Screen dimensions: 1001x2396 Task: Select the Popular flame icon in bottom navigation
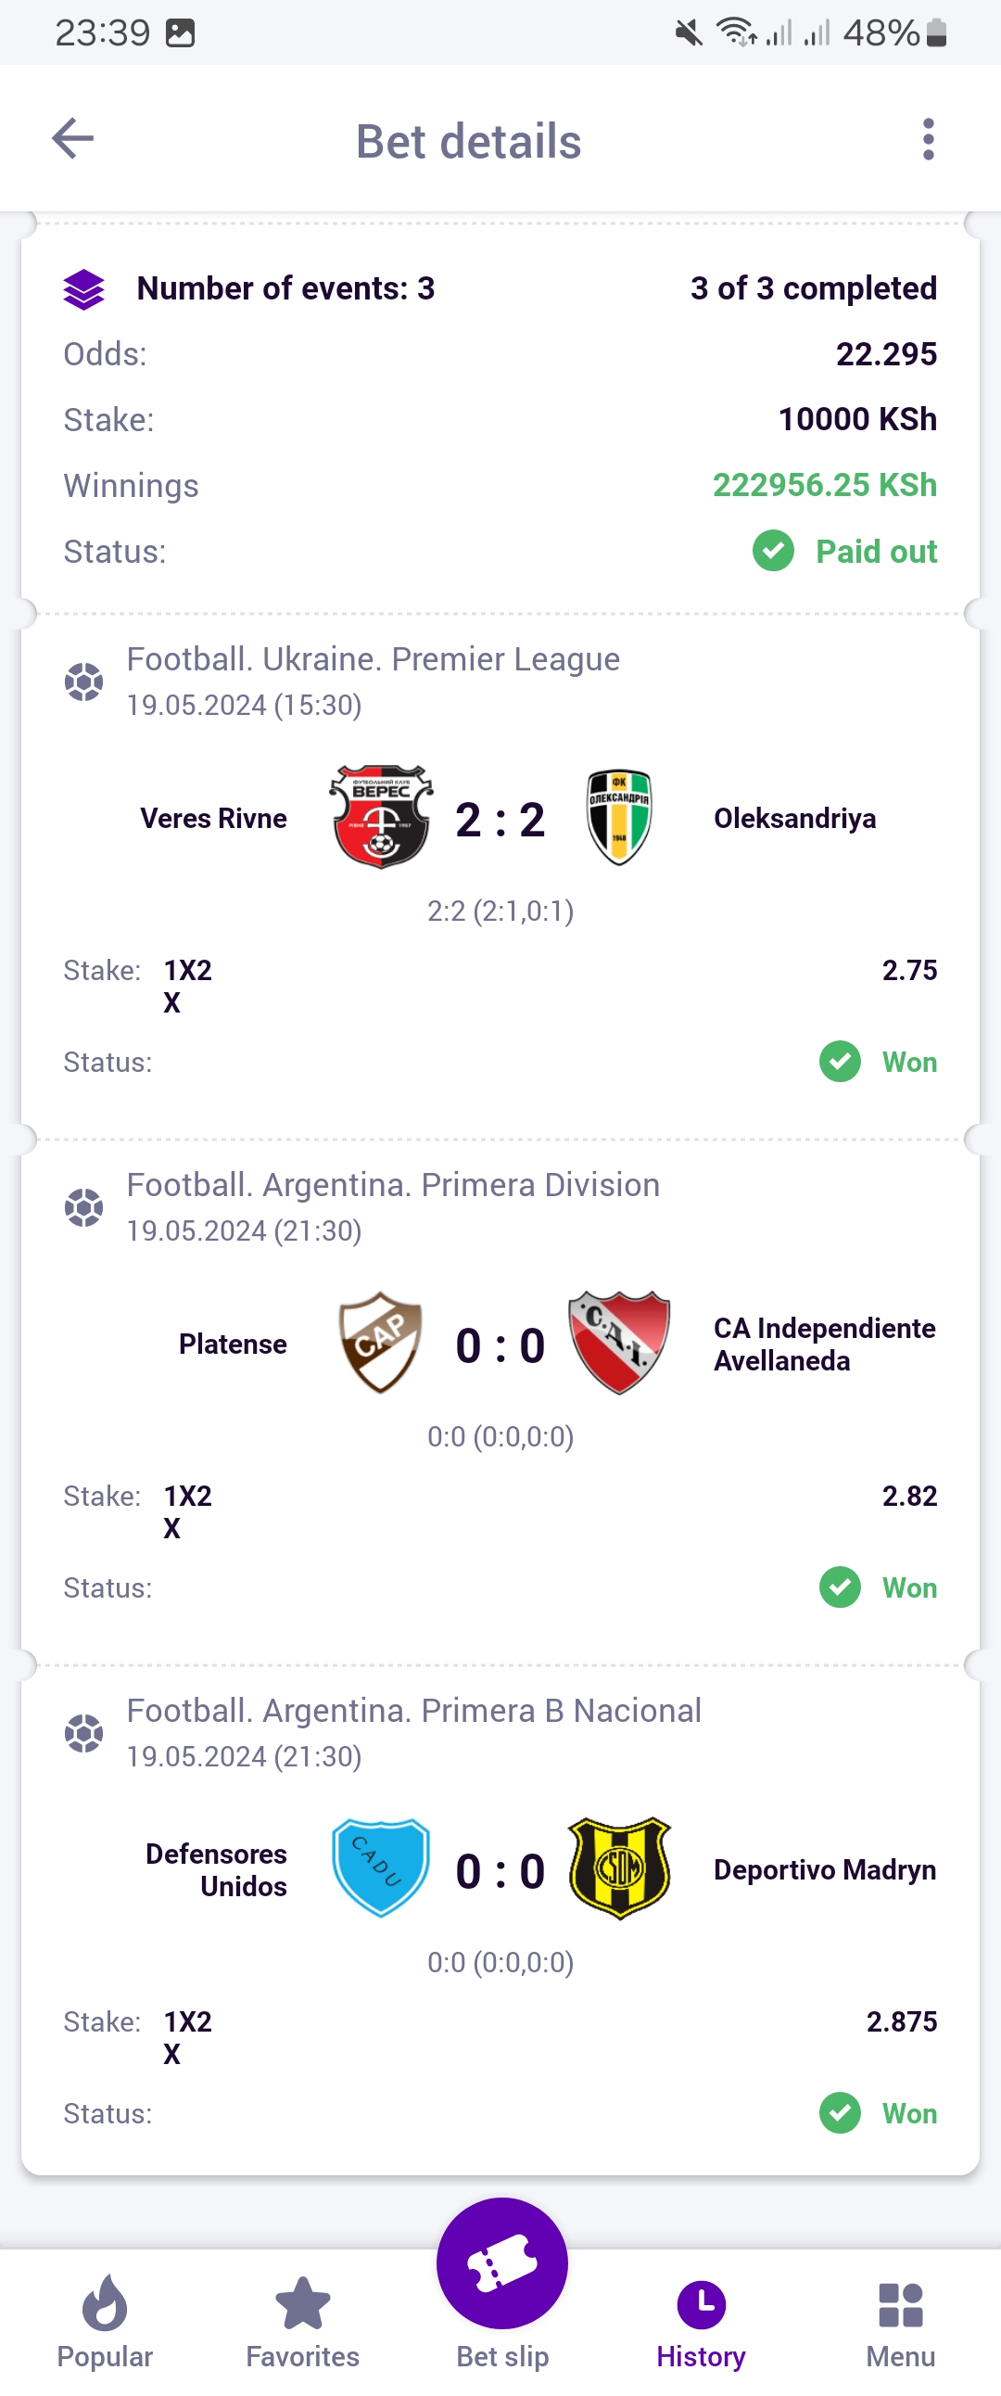click(x=104, y=2316)
